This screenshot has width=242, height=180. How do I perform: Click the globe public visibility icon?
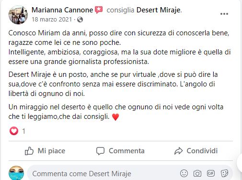pyautogui.click(x=80, y=20)
